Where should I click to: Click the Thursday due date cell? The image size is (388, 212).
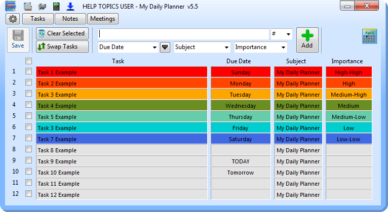click(241, 116)
